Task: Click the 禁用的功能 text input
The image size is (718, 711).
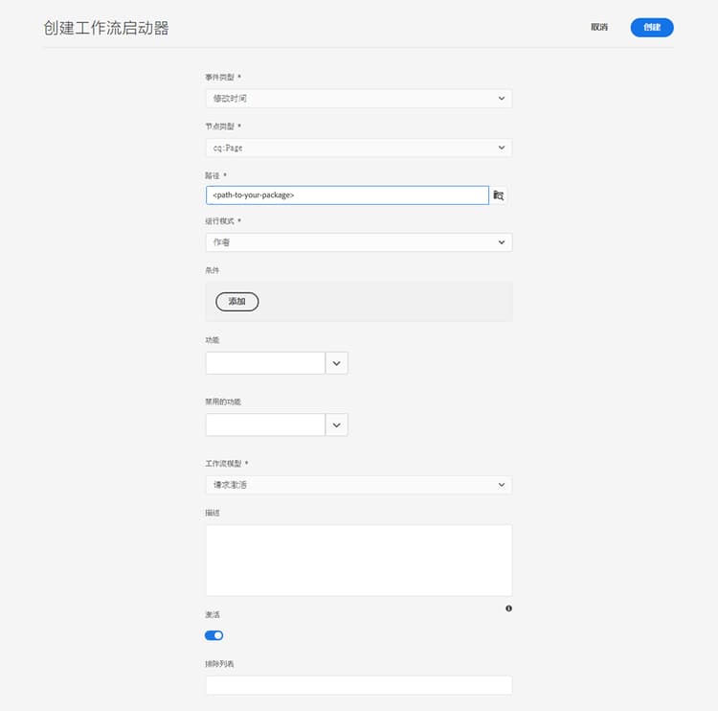Action: (265, 424)
